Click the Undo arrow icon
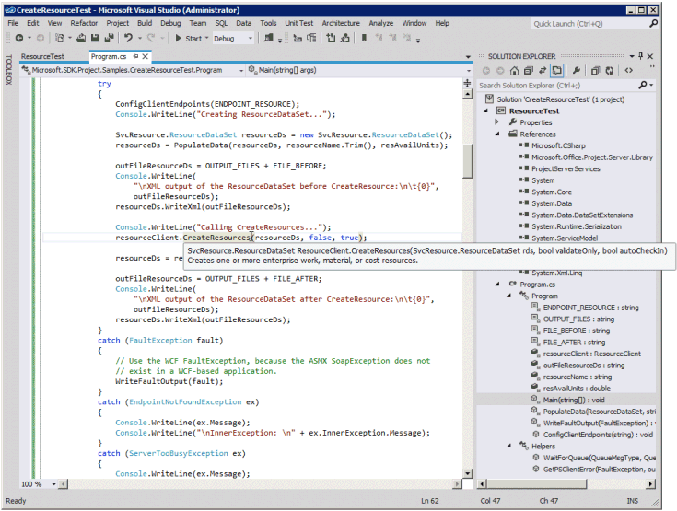This screenshot has width=677, height=511. (x=128, y=38)
